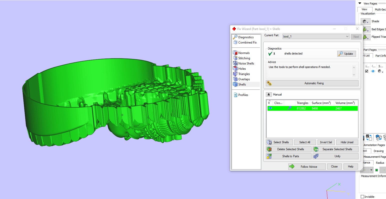Sort shells by Volume (mm³) column

click(x=346, y=103)
